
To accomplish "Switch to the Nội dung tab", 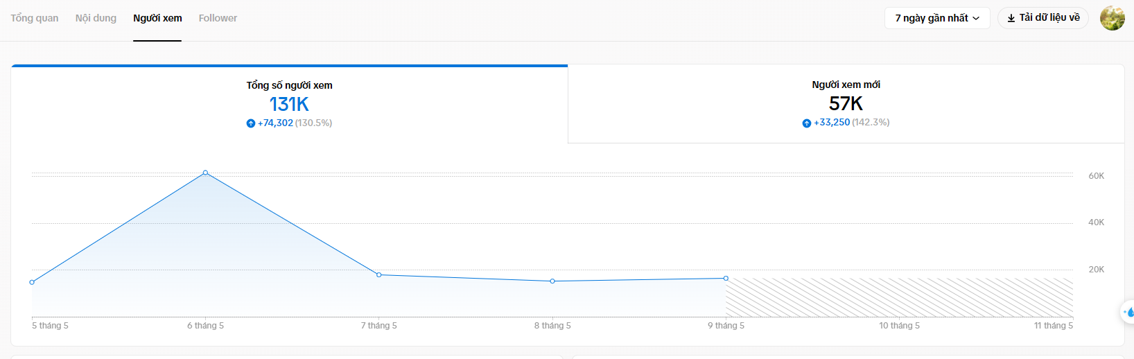I will tap(96, 18).
